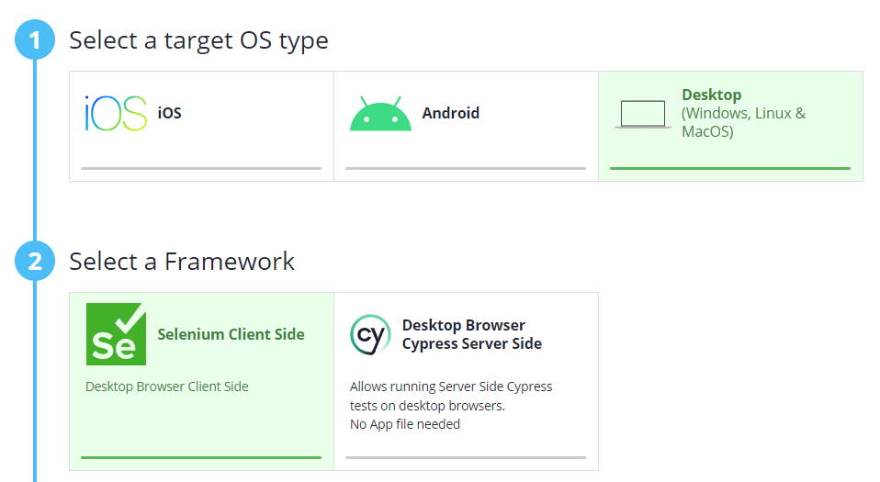Click the "Desktop Browser Client Side" description text

point(167,387)
